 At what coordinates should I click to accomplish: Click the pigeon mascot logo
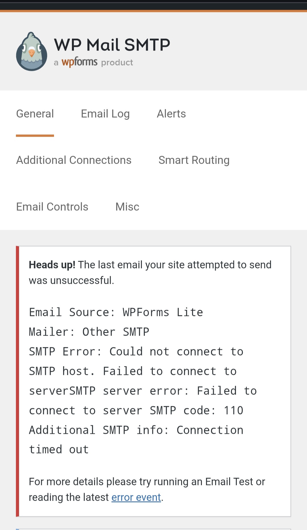tap(32, 52)
